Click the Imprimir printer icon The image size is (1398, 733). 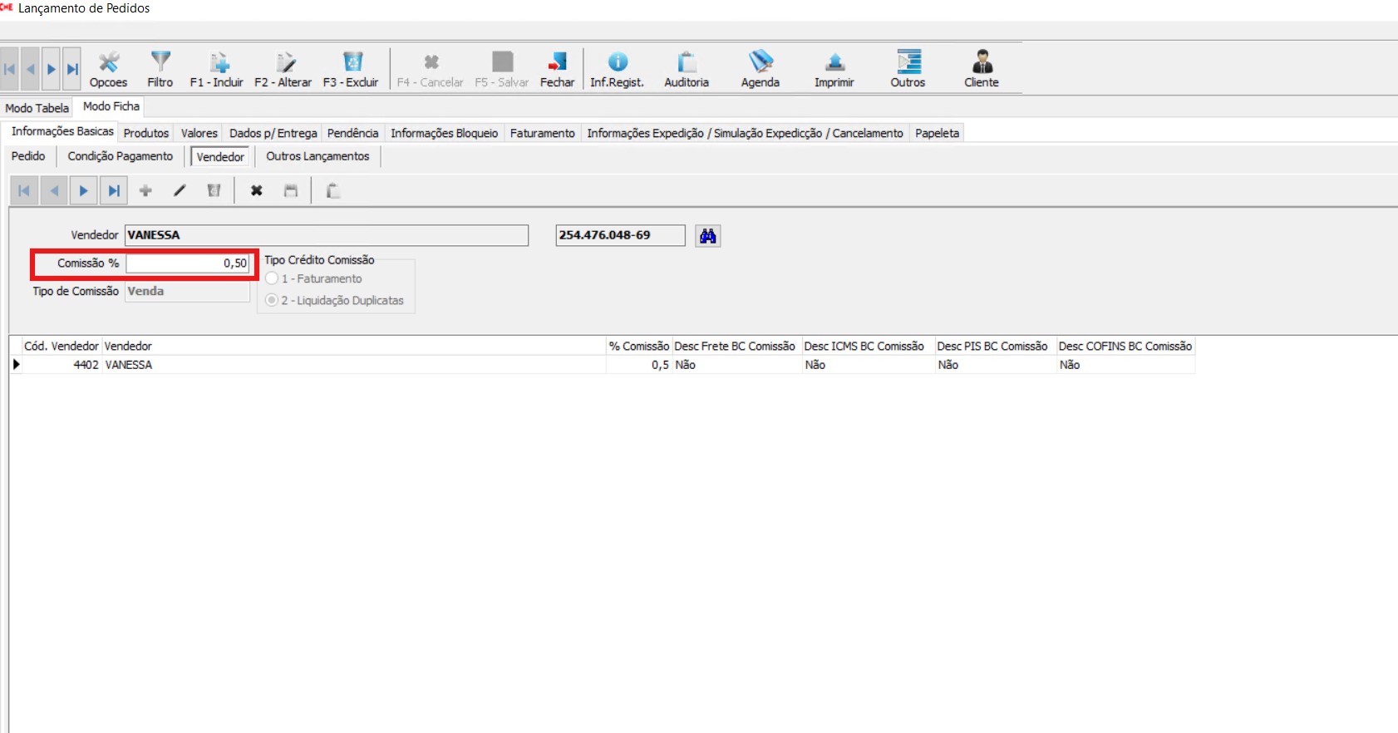(834, 63)
